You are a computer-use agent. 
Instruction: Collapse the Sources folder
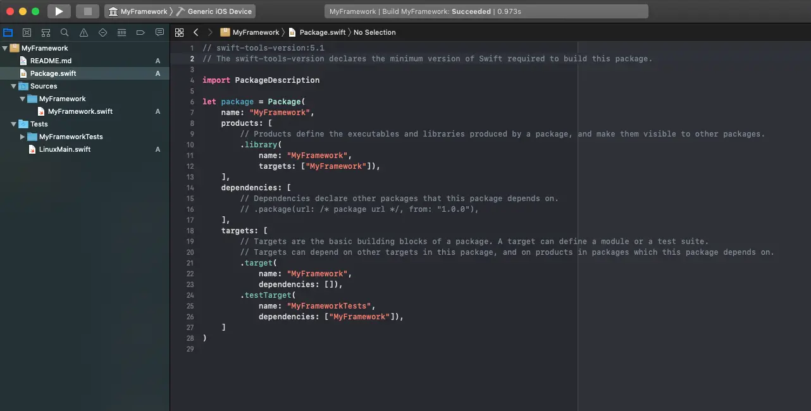tap(13, 86)
